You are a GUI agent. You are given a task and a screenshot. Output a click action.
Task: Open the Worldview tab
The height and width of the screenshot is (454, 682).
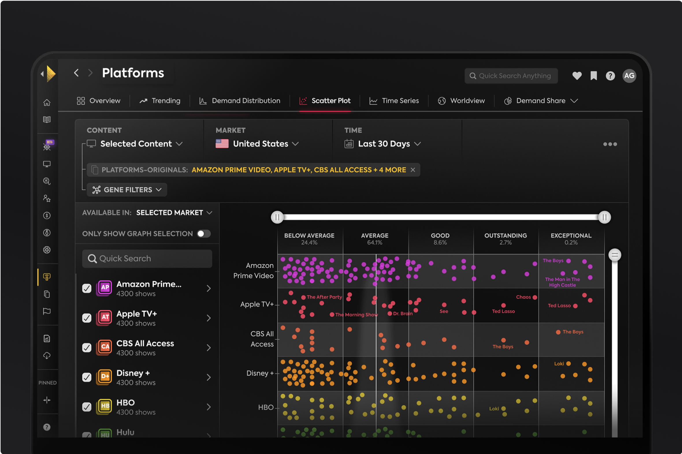click(461, 101)
